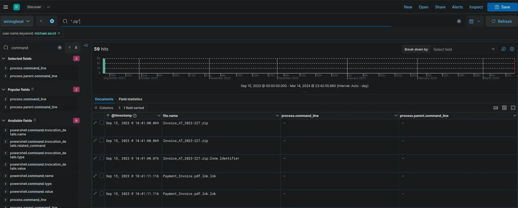Switch to the Field statistics tab

[x=130, y=99]
